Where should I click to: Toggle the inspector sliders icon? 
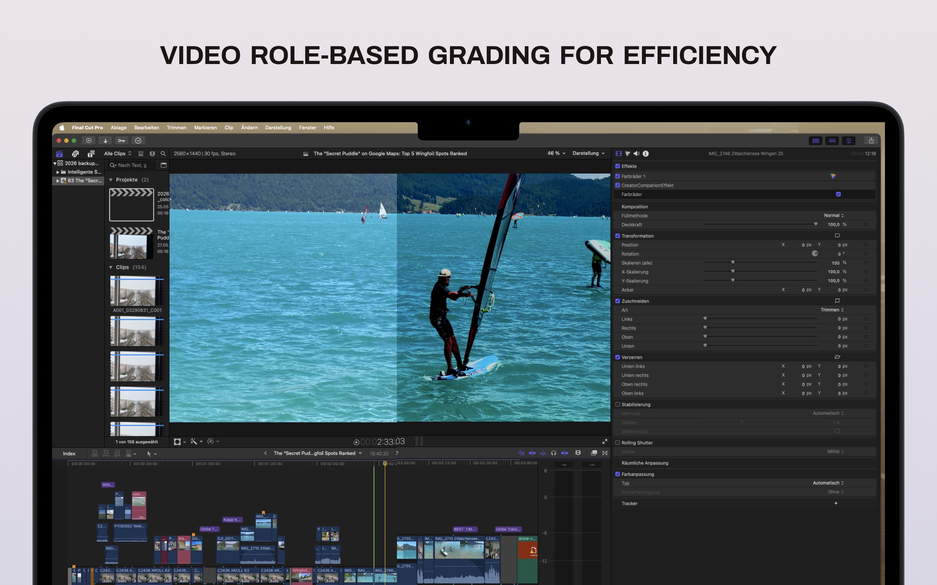(x=849, y=141)
